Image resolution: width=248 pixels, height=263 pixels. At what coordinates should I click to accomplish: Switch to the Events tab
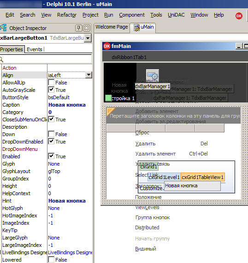coord(35,49)
